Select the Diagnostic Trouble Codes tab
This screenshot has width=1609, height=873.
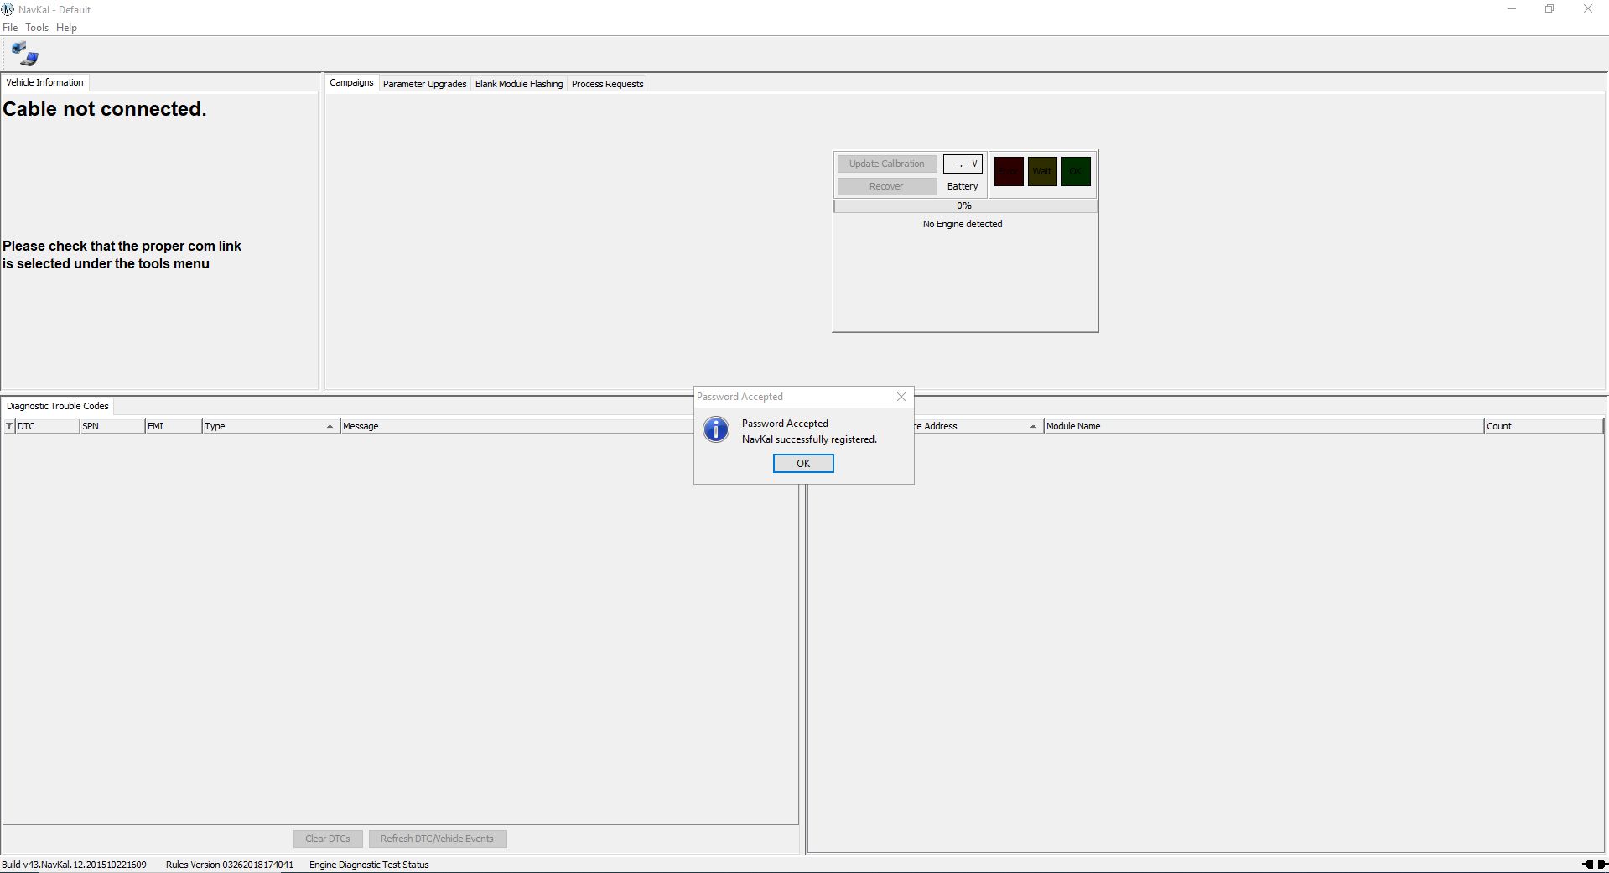click(58, 406)
